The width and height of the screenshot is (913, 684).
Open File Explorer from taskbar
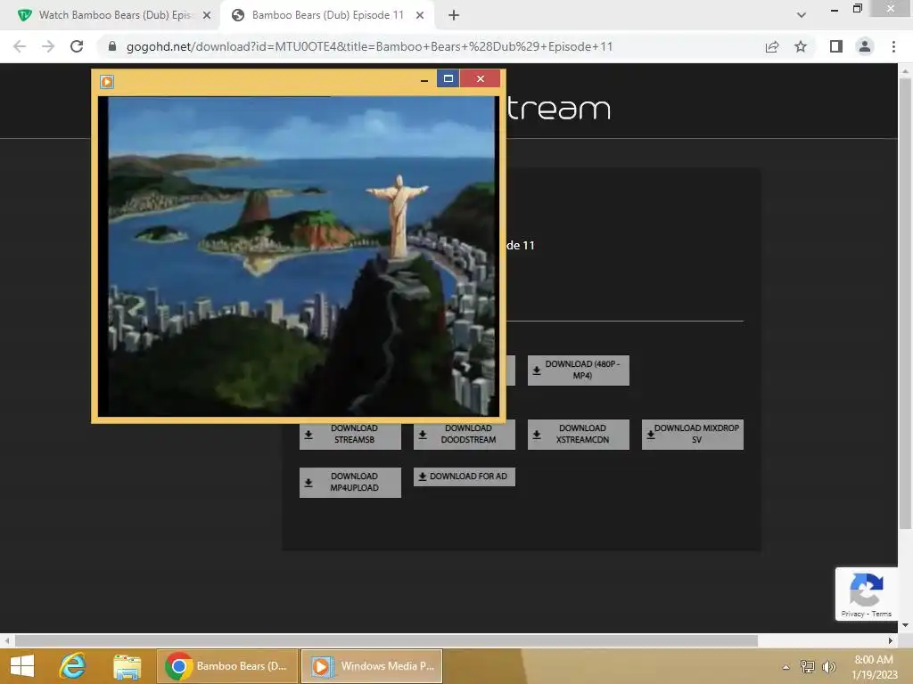click(127, 666)
